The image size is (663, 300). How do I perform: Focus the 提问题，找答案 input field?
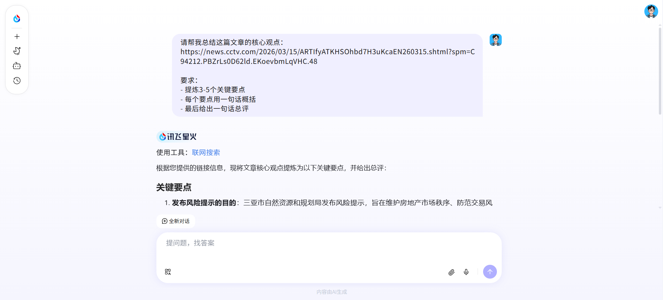pyautogui.click(x=328, y=249)
